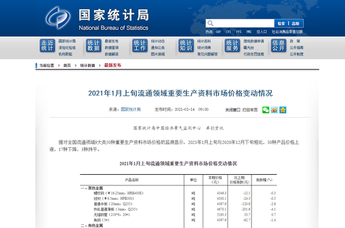Click the 涨跌幅(%) table header
The image size is (345, 228).
pyautogui.click(x=264, y=180)
